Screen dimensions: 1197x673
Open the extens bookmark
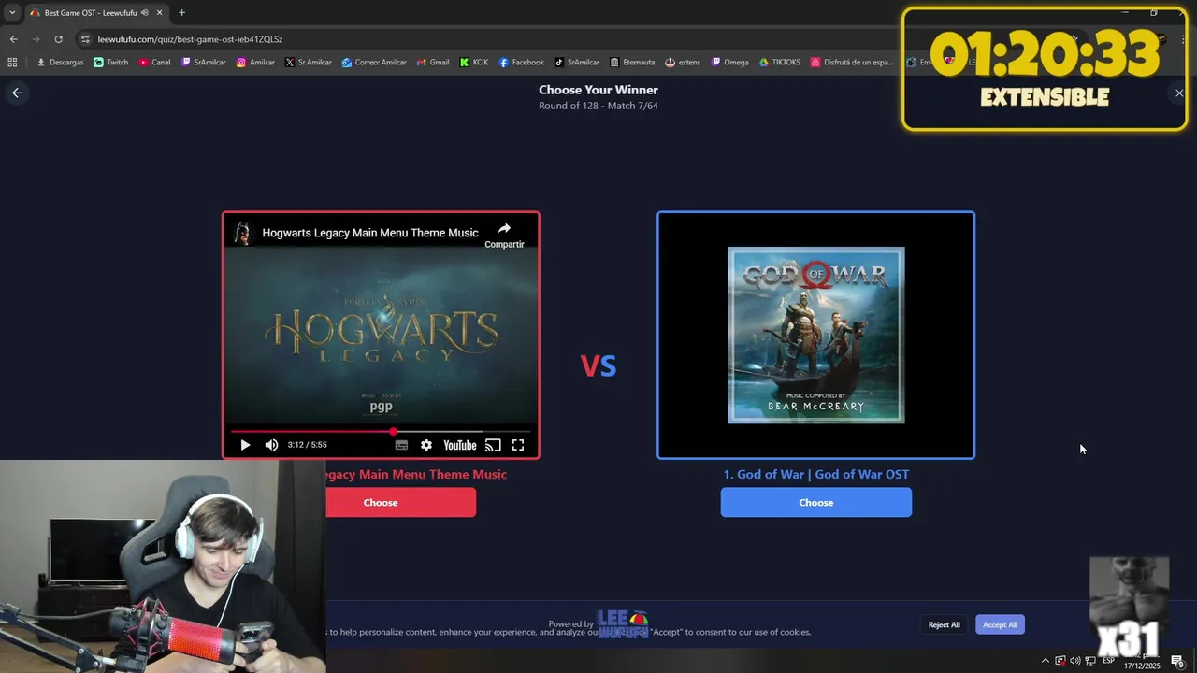click(682, 63)
